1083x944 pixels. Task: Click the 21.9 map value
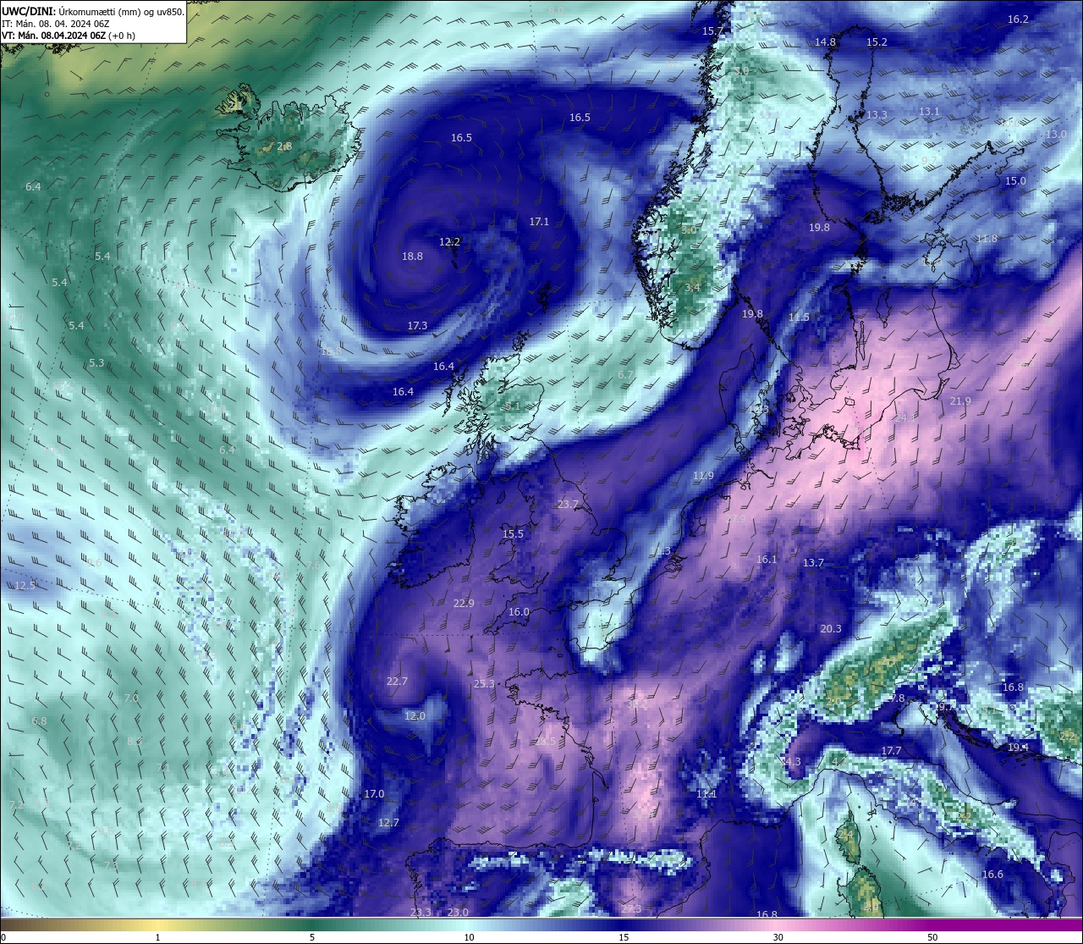click(x=960, y=400)
